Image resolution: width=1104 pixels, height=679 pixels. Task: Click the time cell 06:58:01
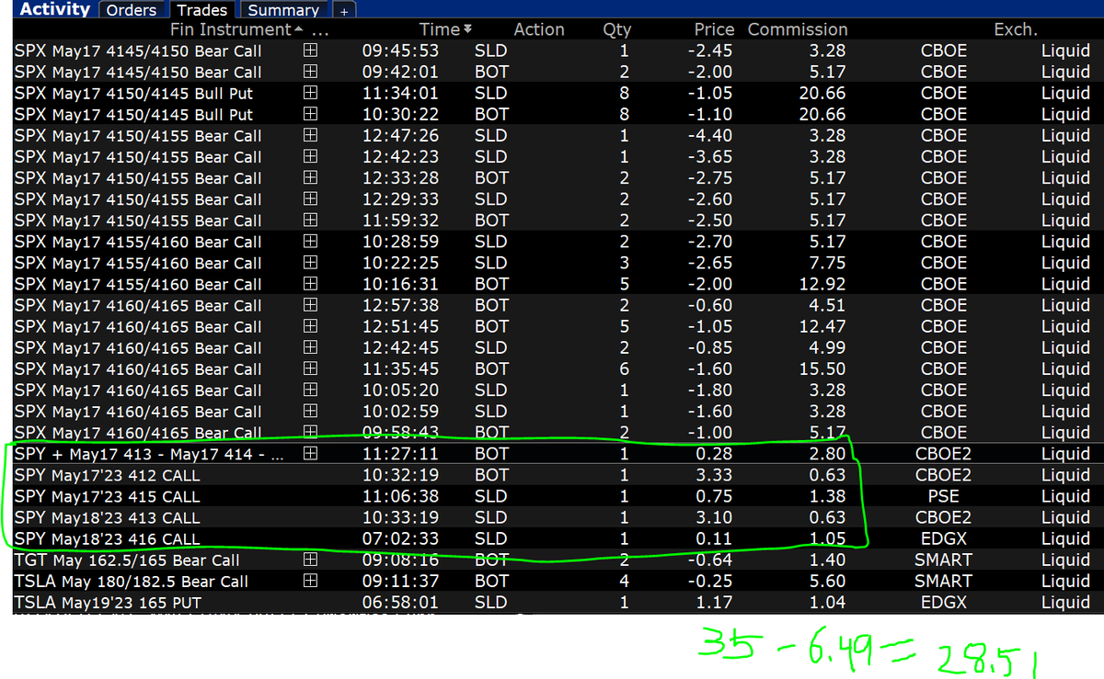[x=400, y=603]
